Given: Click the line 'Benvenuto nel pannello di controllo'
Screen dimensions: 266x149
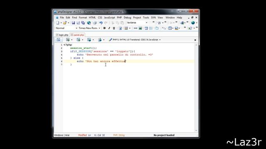Looking at the screenshot, I should [115, 55].
